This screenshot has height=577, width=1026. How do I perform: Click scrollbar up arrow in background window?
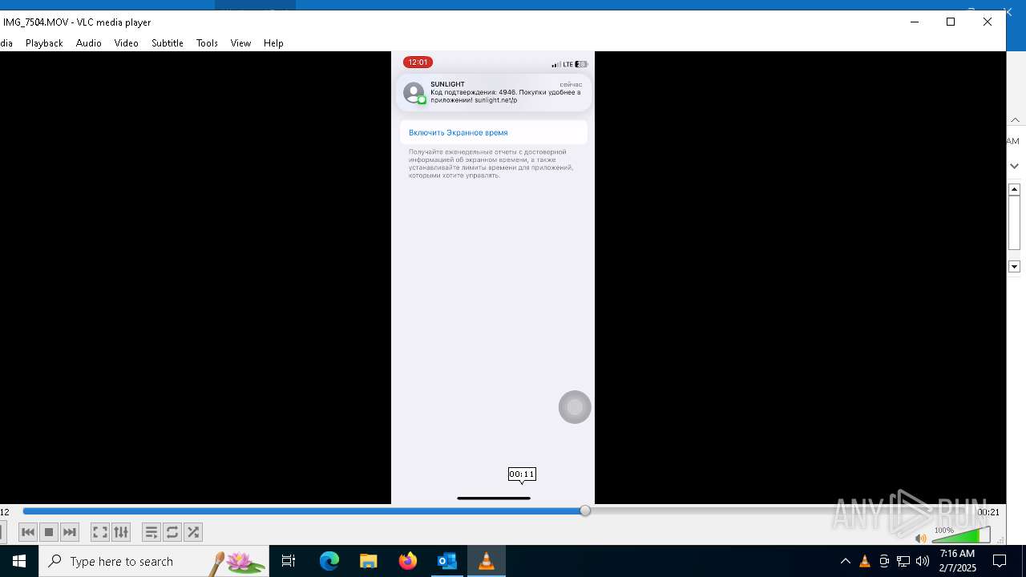coord(1014,189)
